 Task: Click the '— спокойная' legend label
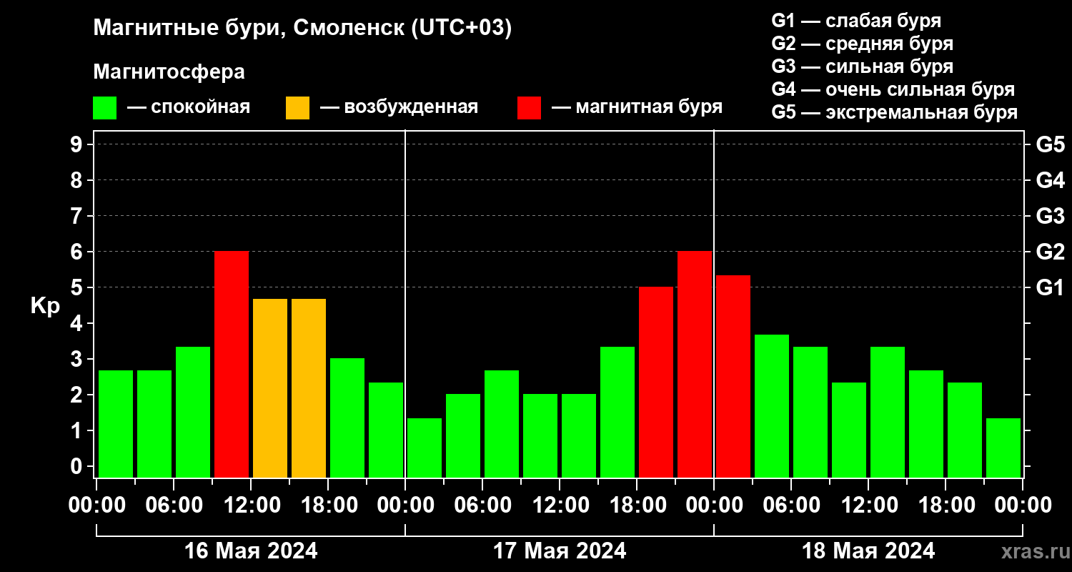tap(189, 107)
